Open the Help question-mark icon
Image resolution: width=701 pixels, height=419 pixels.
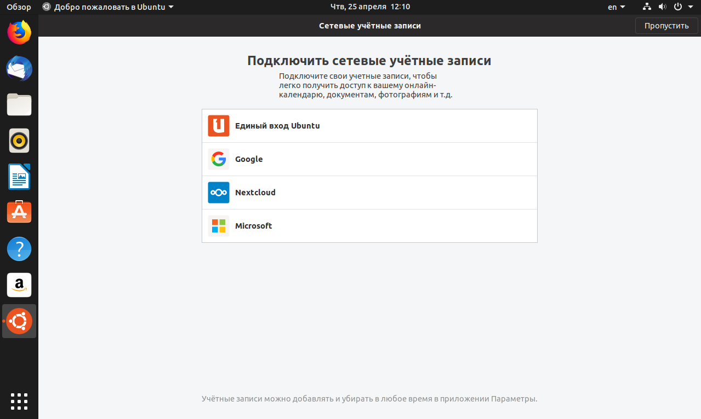tap(19, 249)
